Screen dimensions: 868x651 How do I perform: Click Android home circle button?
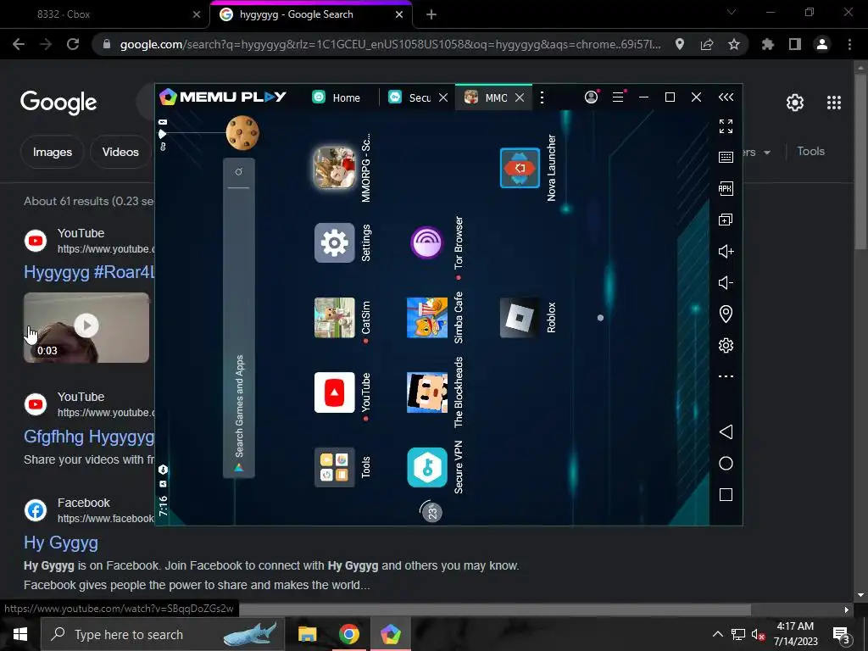(726, 464)
